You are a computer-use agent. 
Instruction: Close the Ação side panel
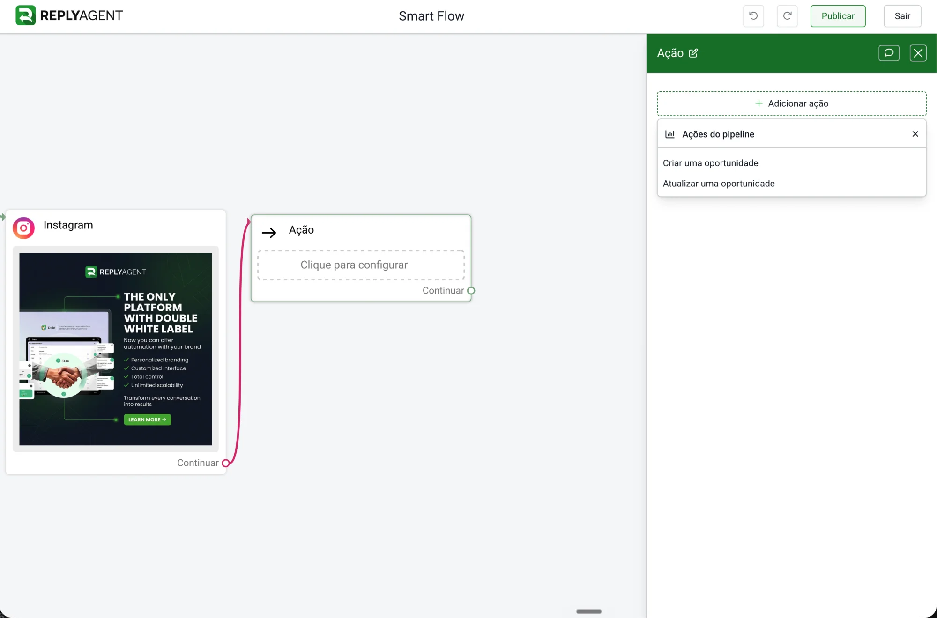pos(918,53)
